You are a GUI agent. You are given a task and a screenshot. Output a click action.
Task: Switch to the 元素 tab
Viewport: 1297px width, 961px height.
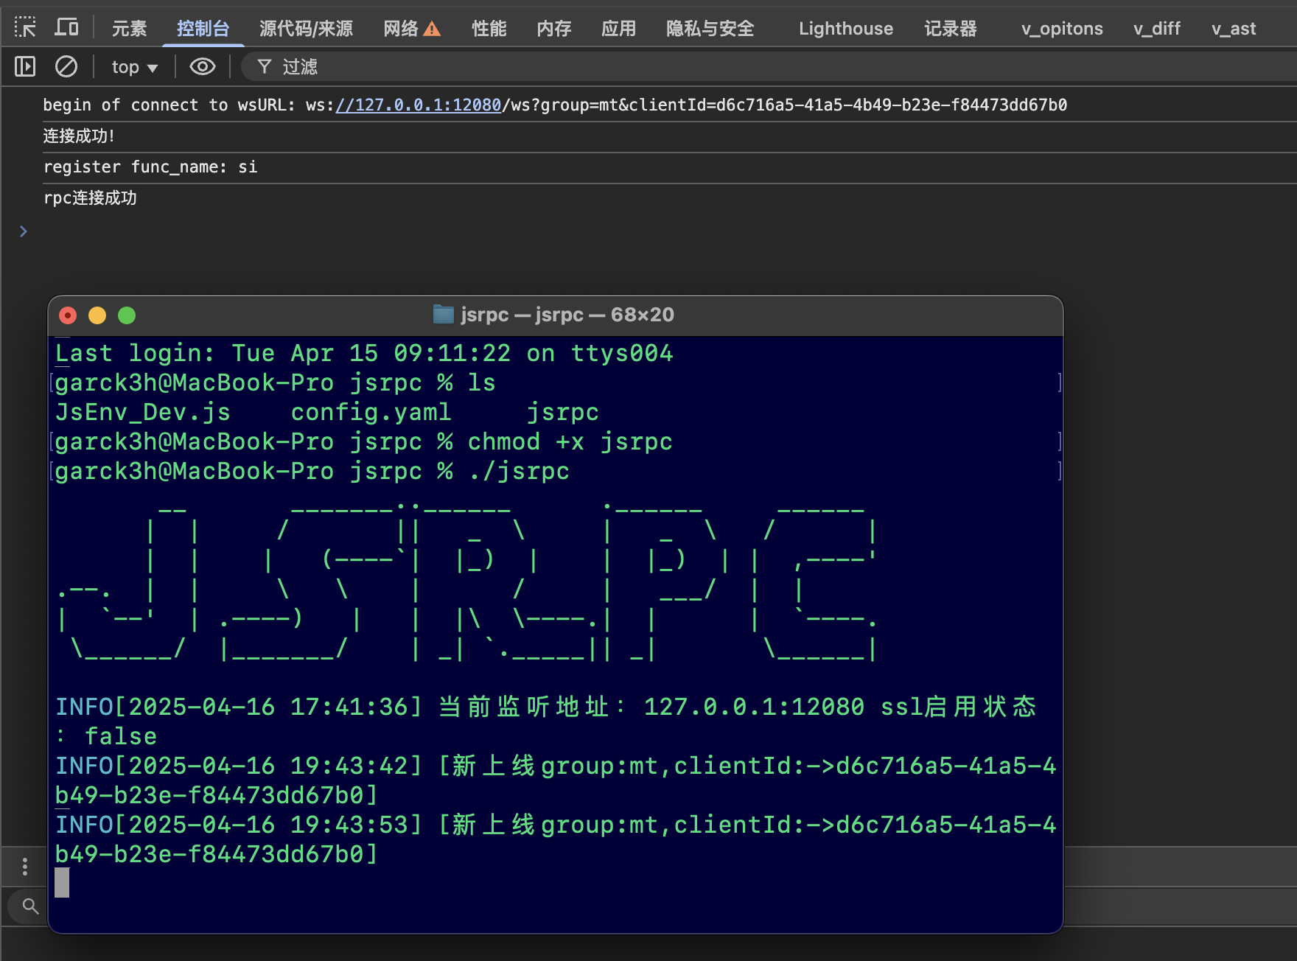(x=129, y=29)
